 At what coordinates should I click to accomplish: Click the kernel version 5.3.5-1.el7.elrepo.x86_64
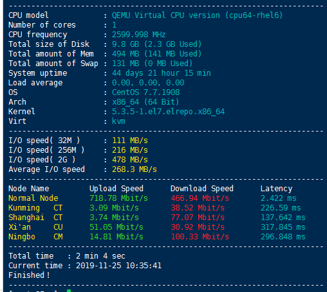point(169,112)
